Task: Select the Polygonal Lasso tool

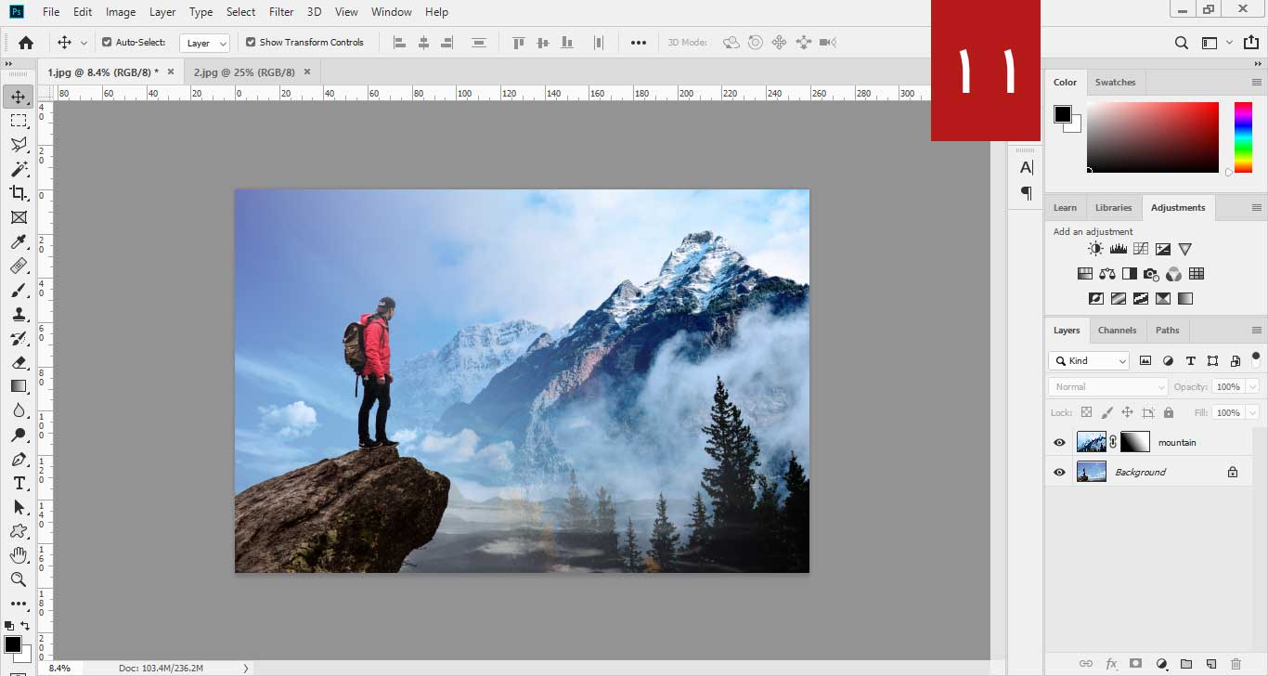Action: [x=18, y=145]
